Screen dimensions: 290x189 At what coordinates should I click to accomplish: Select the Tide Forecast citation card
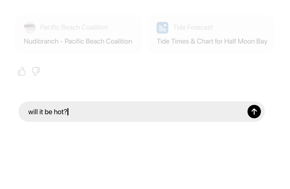[x=211, y=34]
